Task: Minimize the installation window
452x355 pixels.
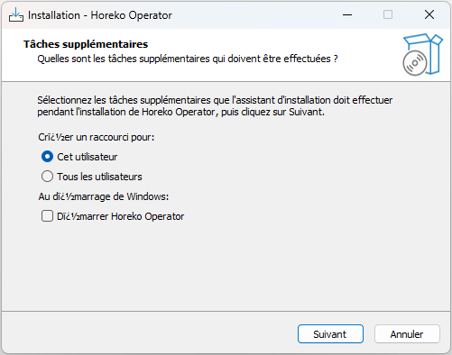Action: (x=347, y=14)
